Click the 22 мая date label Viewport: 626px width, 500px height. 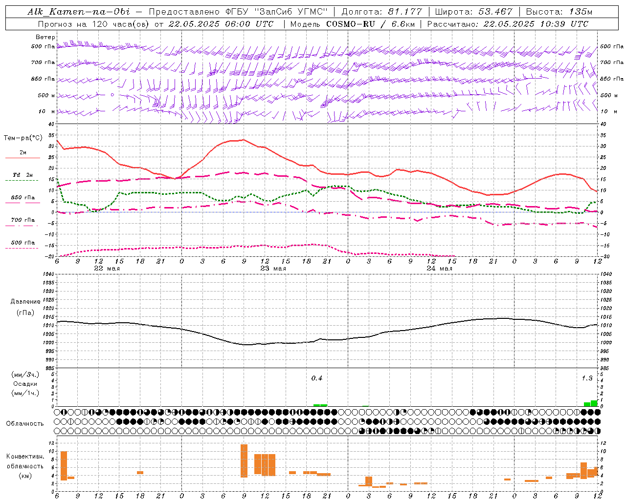tap(107, 268)
